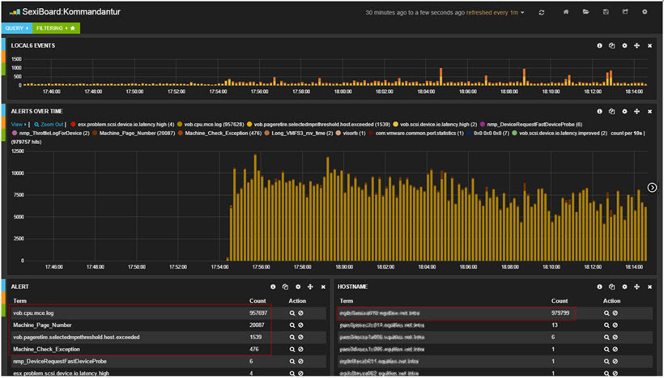Configure the ALERTS OVER TIME panel
Viewport: 664px width, 378px height.
point(624,112)
